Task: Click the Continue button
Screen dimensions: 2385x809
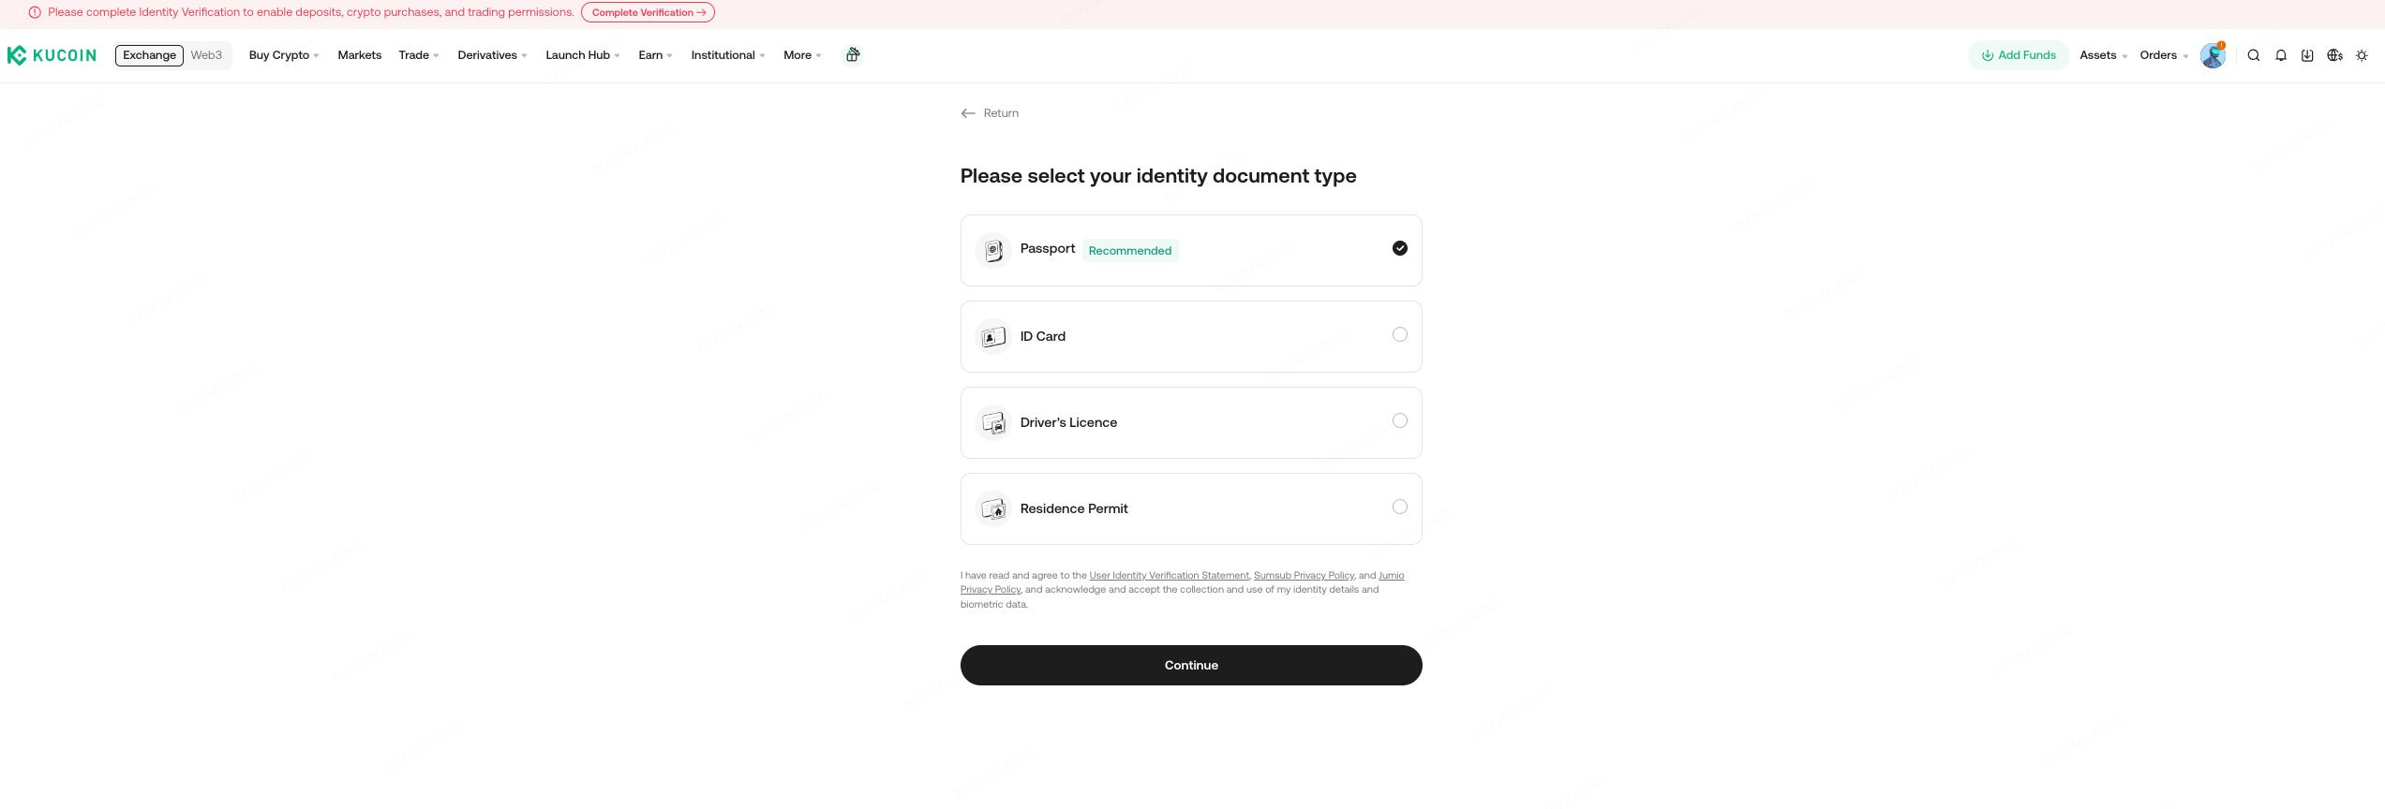Action: (x=1191, y=665)
